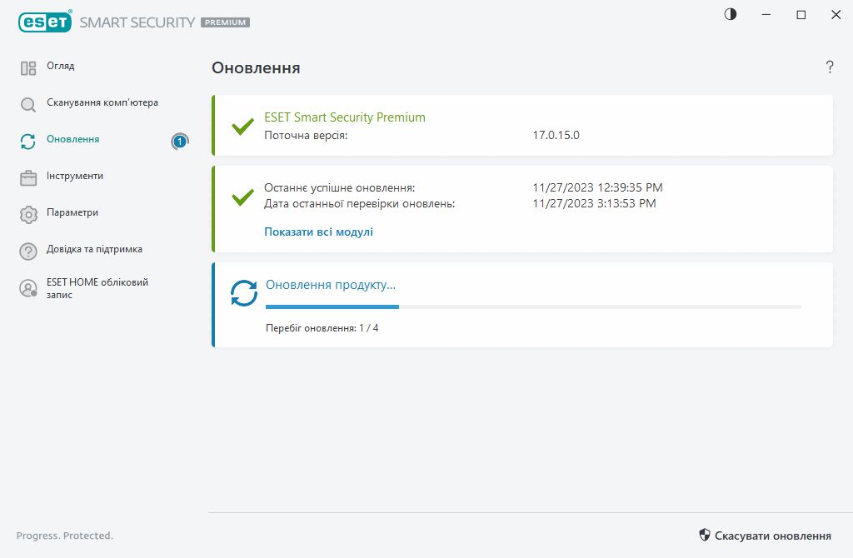Click the Settings (Параметри) gear icon
Viewport: 853px width, 558px height.
[28, 214]
